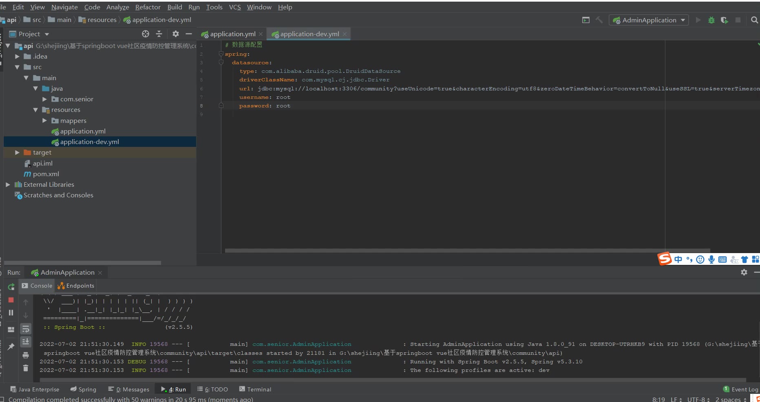Open the Event Log button

(741, 389)
